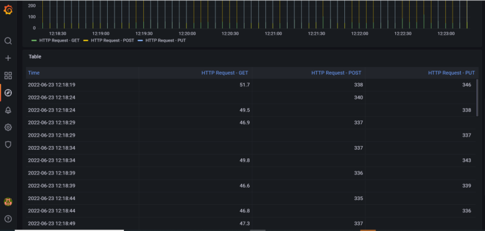
Task: Open the Alerting bell icon
Action: tap(8, 110)
